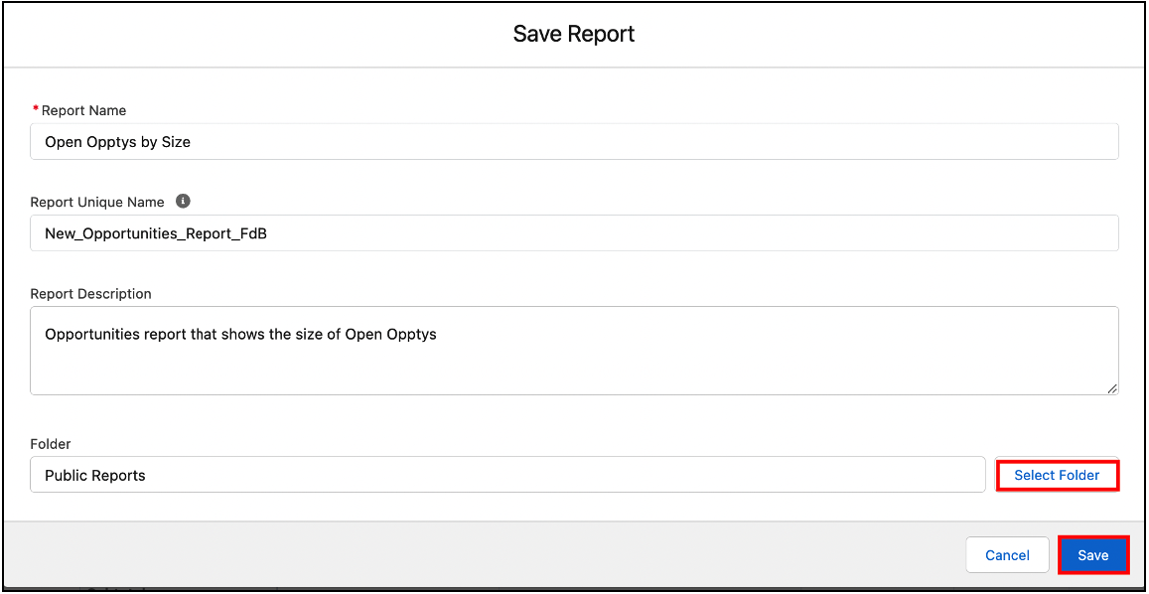This screenshot has width=1149, height=594.
Task: Select the Report Unique Name field
Action: [573, 232]
